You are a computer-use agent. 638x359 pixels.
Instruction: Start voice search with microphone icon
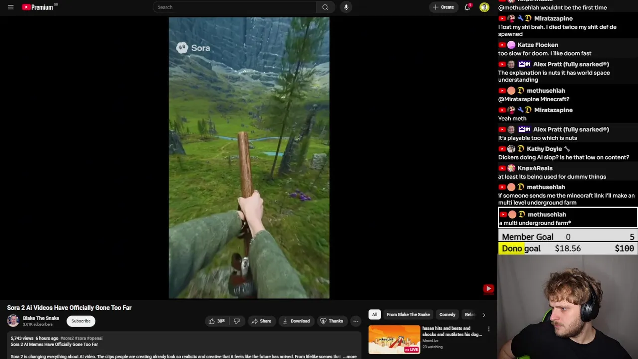346,7
